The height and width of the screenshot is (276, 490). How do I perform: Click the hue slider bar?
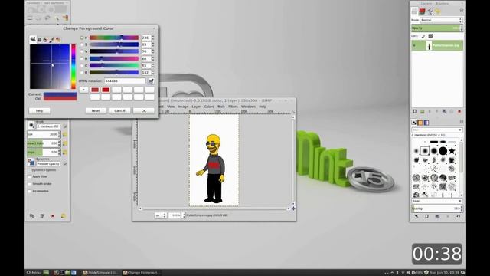pyautogui.click(x=114, y=38)
